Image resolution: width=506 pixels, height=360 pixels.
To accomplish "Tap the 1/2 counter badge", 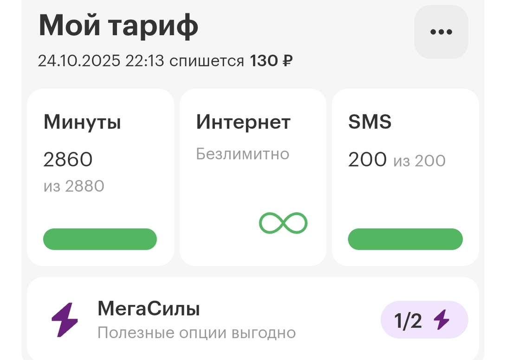I will click(x=424, y=319).
